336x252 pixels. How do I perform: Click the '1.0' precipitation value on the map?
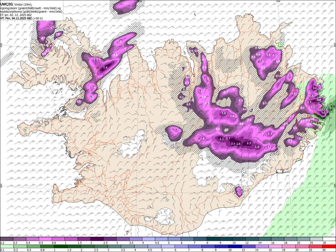(119, 42)
